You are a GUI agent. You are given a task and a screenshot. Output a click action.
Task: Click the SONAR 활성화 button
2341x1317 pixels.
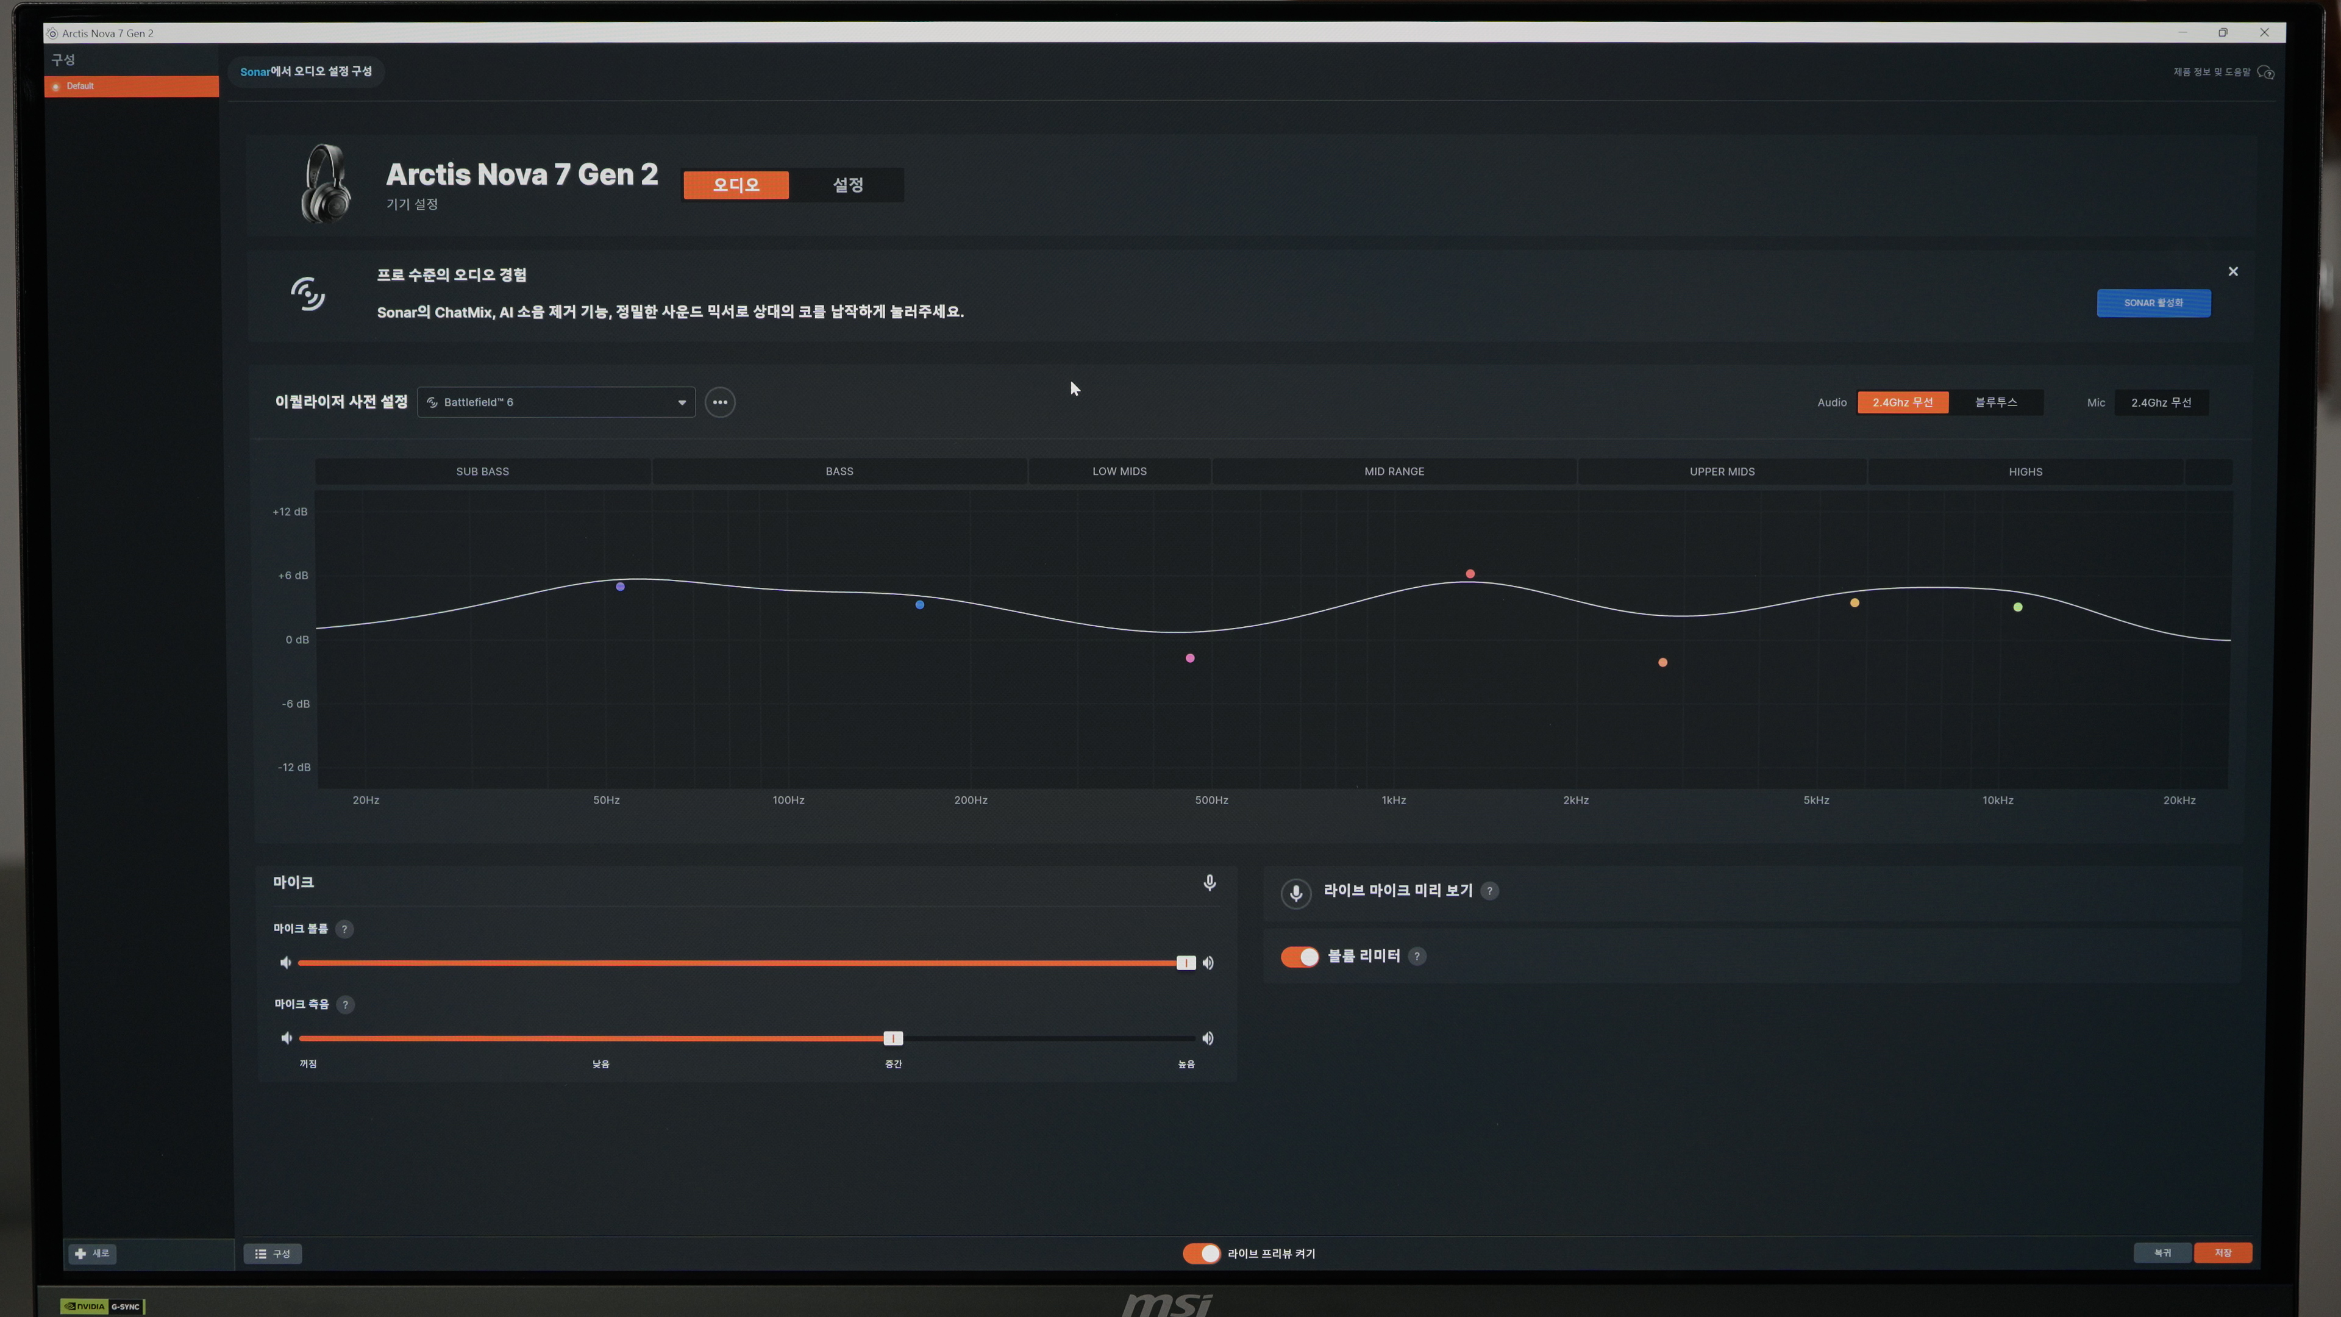coord(2153,302)
